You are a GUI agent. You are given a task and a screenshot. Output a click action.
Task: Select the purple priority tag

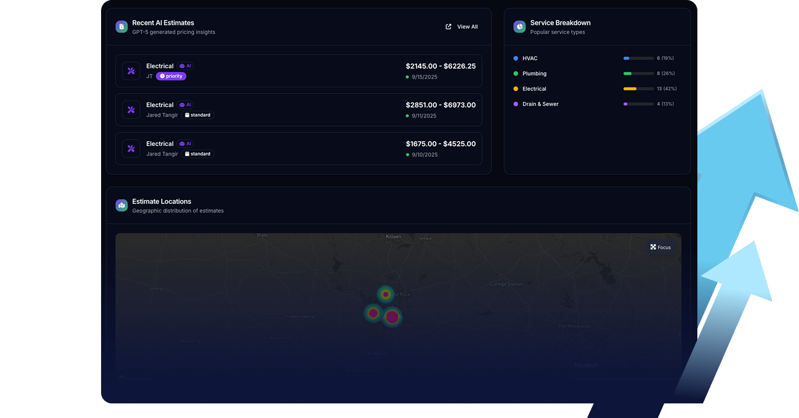[x=171, y=76]
